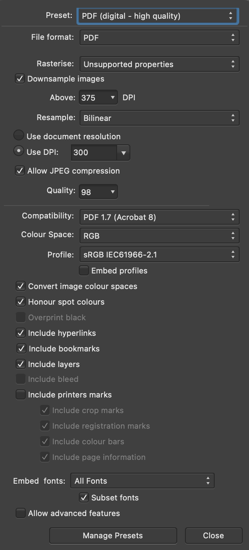Expand the Rasterise options menu

tap(159, 64)
